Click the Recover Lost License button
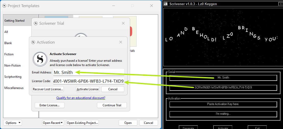283x129 pixels. 48,89
